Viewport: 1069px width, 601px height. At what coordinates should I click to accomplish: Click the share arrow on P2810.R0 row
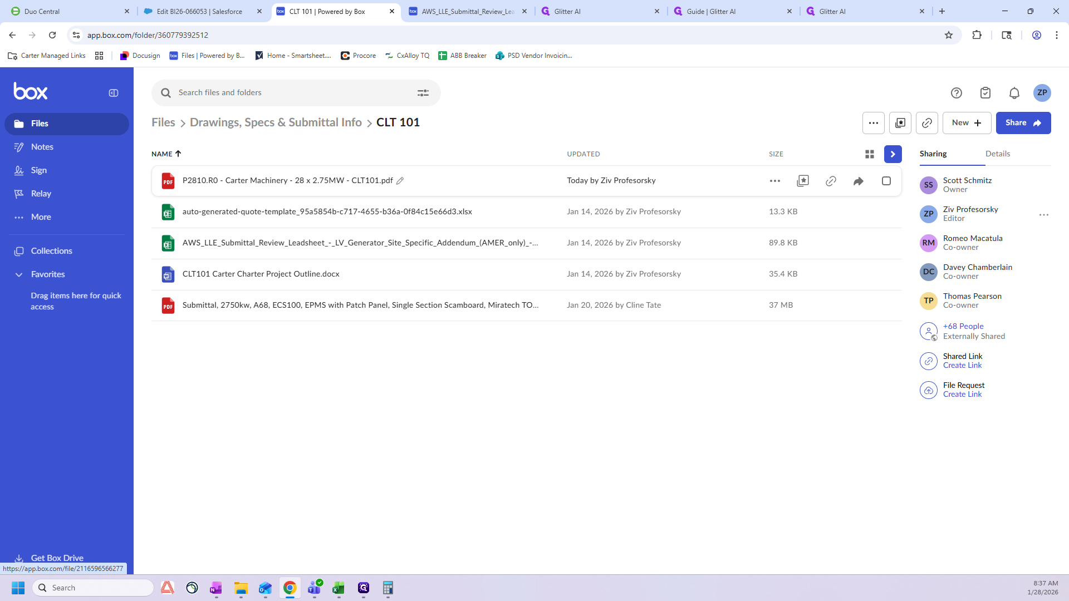(x=859, y=181)
